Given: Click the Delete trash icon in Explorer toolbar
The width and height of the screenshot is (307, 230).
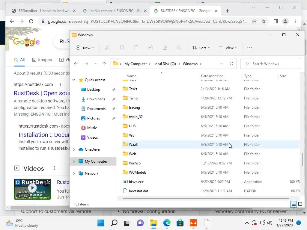Looking at the screenshot, I should coord(179,48).
